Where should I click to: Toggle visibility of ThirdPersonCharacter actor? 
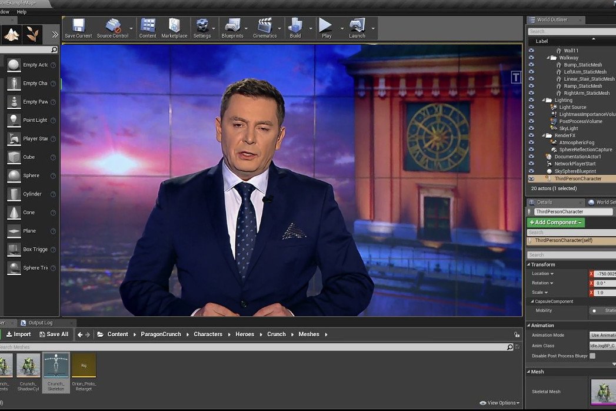[x=531, y=178]
